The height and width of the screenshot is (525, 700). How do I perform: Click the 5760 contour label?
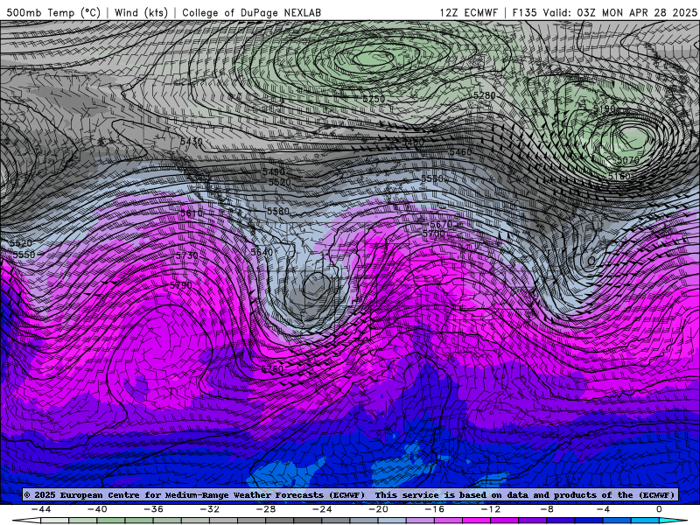pos(272,369)
